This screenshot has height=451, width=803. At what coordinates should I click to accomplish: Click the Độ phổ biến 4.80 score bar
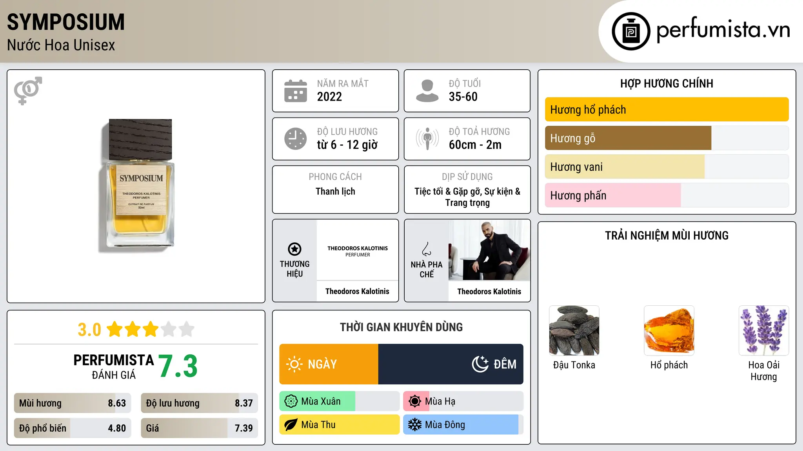point(73,428)
